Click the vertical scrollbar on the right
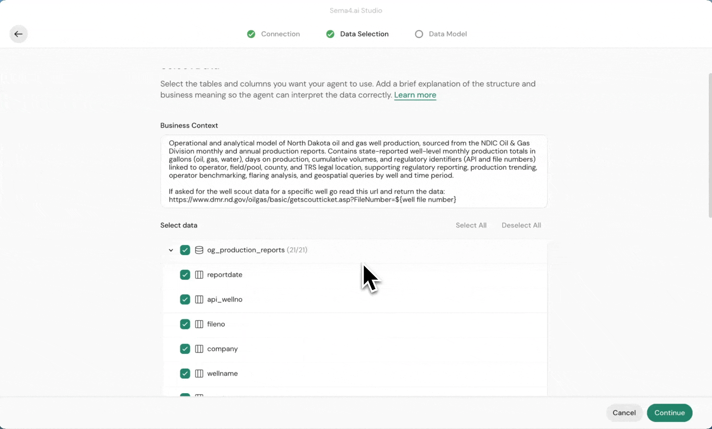 click(x=710, y=145)
